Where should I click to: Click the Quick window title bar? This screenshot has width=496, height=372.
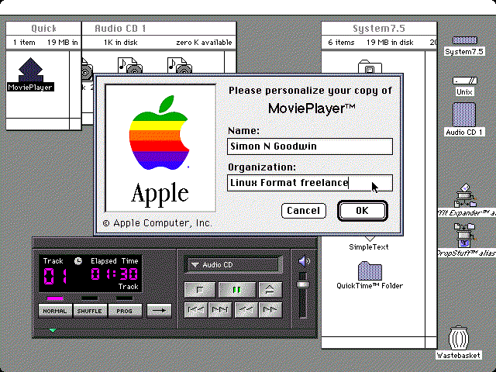click(x=43, y=29)
